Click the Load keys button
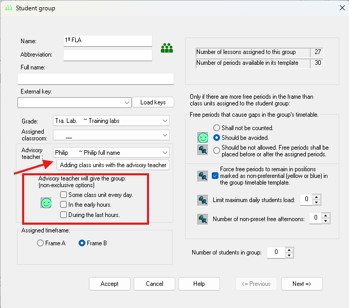This screenshot has height=308, width=349. pyautogui.click(x=153, y=102)
